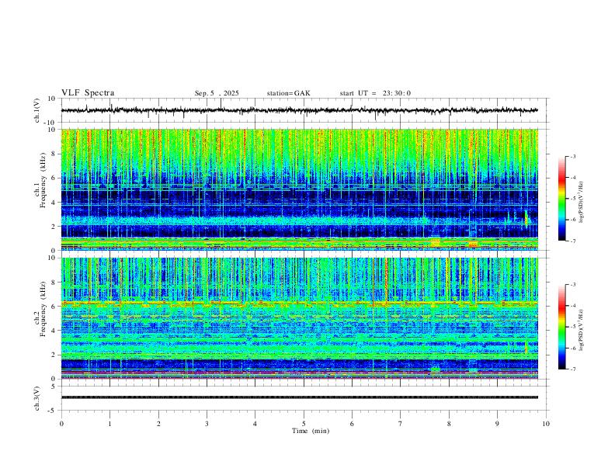Click the yellow 6.3 kHz band in ch.2 spectrogram
615x475 pixels.
(299, 303)
